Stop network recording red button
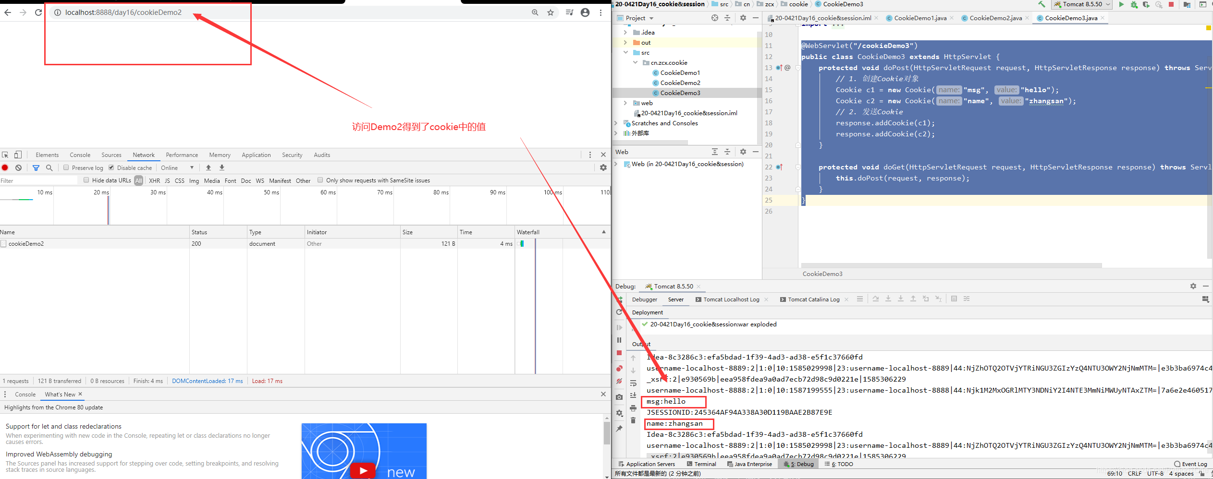This screenshot has width=1213, height=479. coord(5,168)
